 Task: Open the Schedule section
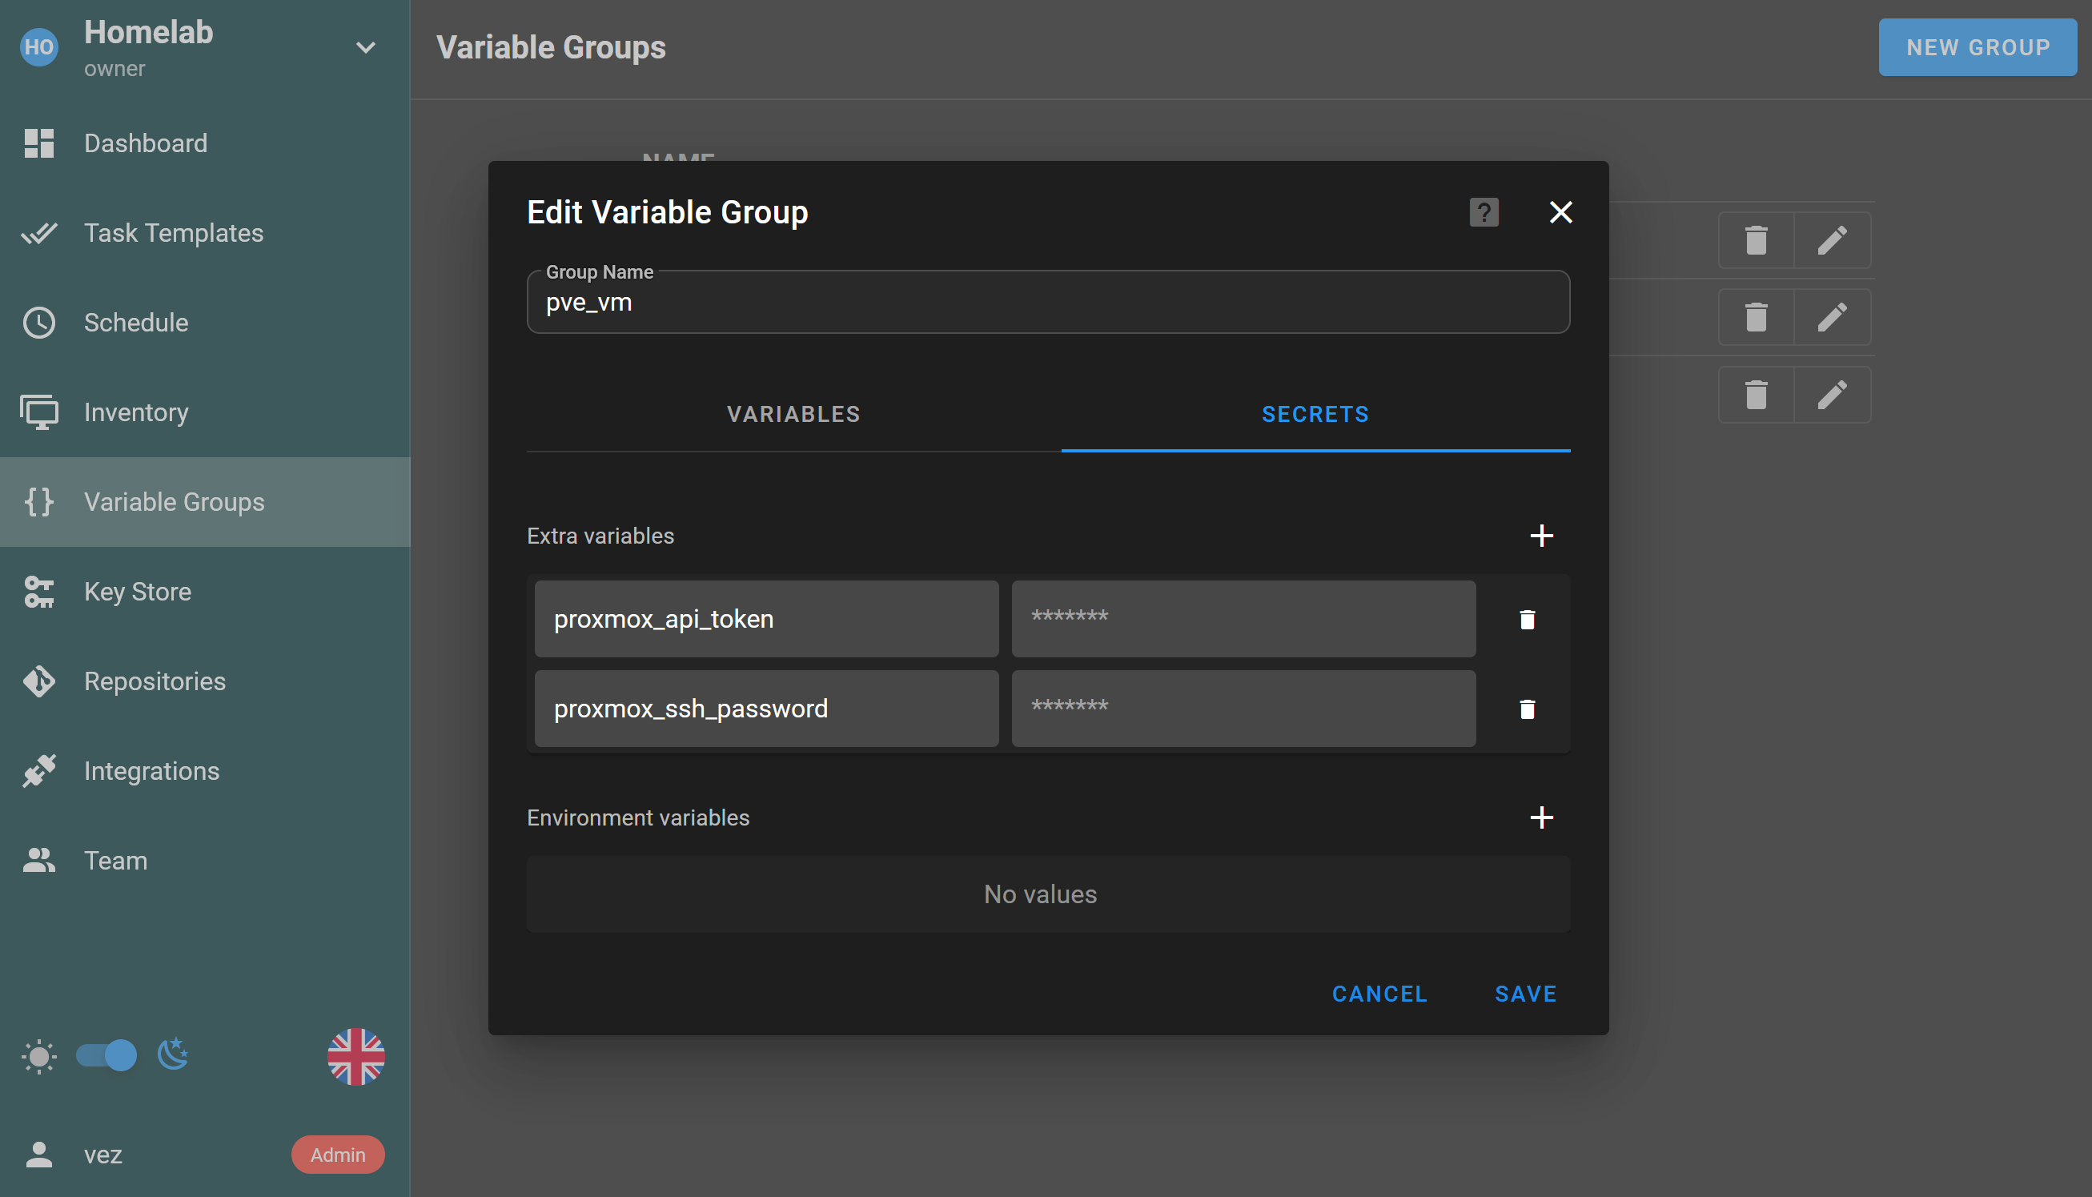coord(38,322)
